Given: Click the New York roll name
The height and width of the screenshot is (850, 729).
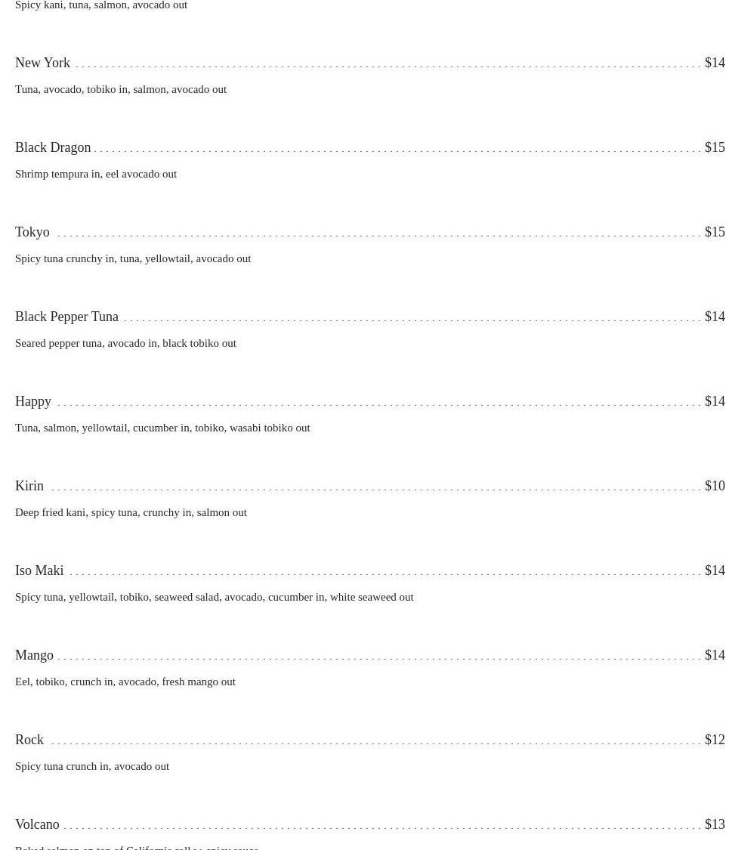Looking at the screenshot, I should coord(42,63).
